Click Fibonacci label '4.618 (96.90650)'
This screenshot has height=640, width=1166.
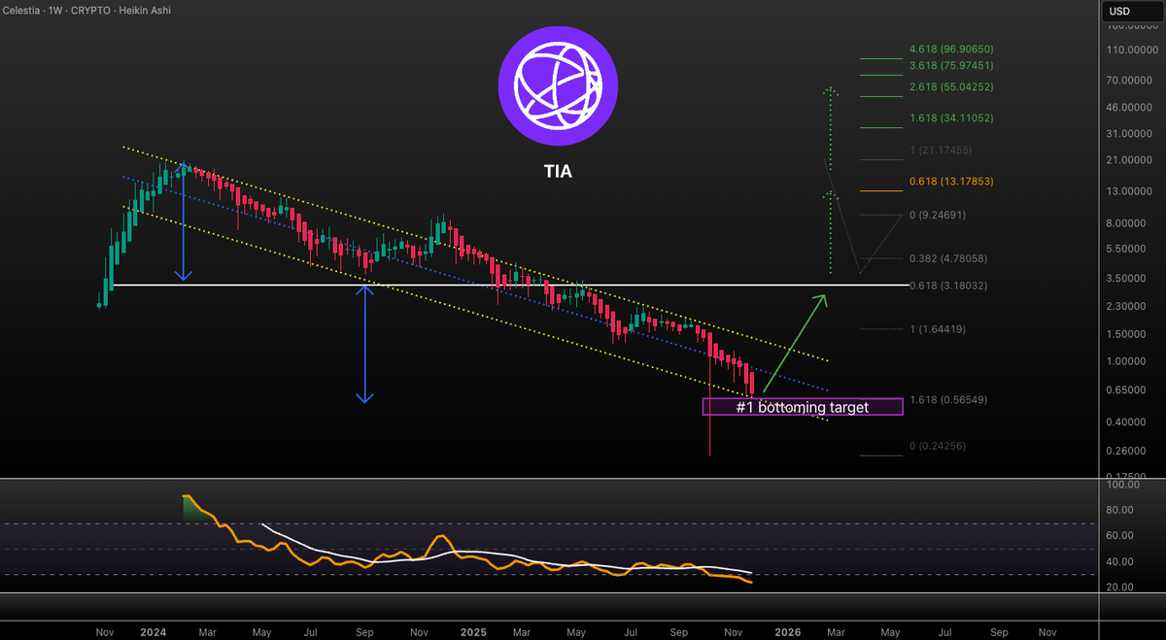(951, 49)
